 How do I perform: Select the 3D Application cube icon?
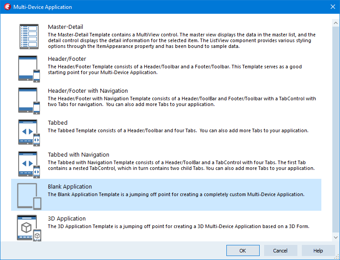click(29, 228)
